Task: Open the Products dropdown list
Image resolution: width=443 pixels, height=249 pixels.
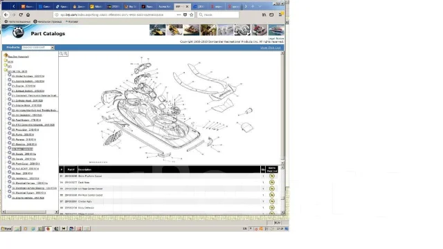Action: click(x=38, y=48)
